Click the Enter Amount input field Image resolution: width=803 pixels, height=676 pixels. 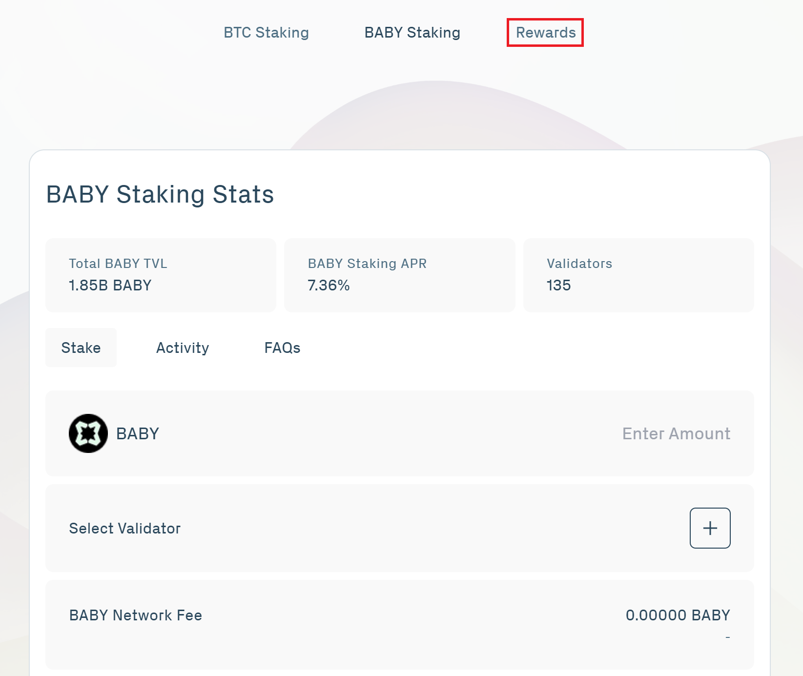pyautogui.click(x=676, y=433)
